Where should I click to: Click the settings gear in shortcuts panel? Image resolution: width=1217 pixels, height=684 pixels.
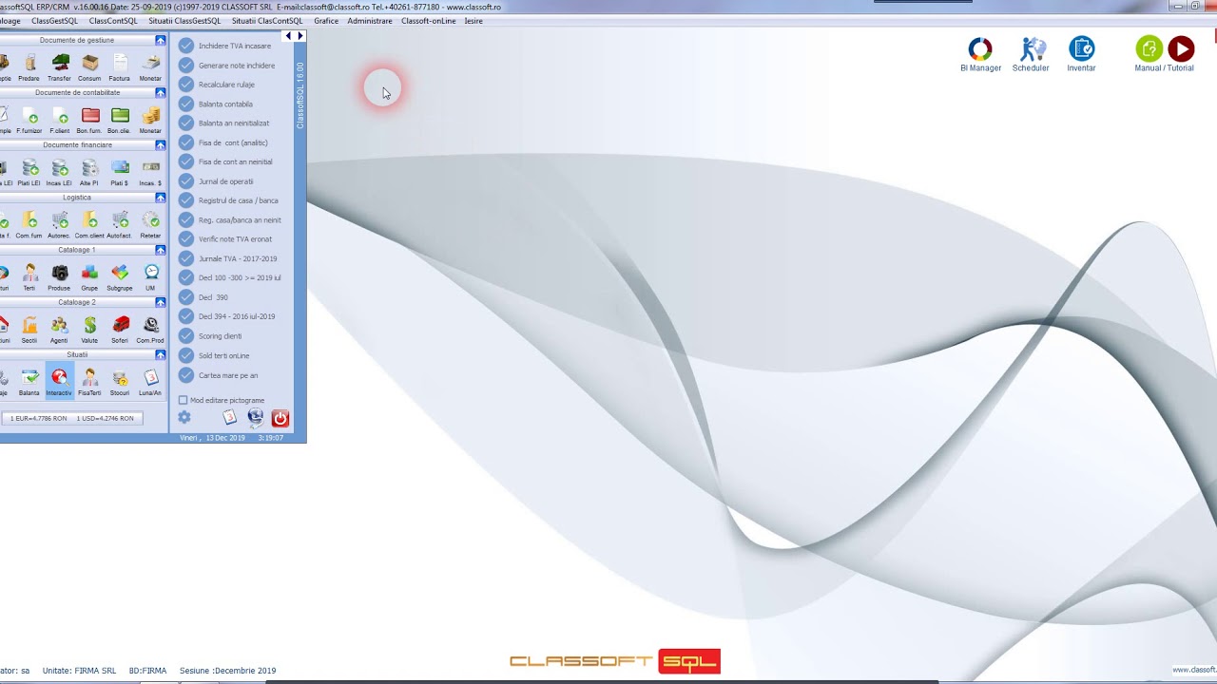tap(184, 417)
